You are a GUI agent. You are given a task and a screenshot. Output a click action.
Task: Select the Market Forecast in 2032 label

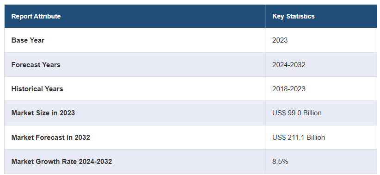[51, 137]
